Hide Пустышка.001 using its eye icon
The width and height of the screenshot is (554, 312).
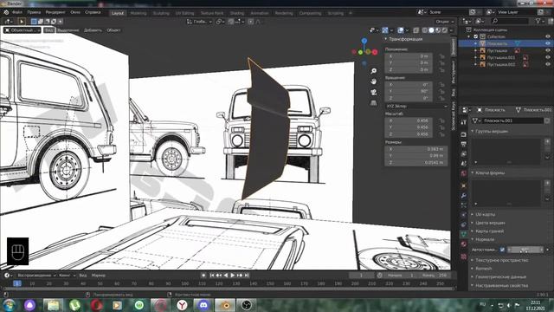click(548, 57)
